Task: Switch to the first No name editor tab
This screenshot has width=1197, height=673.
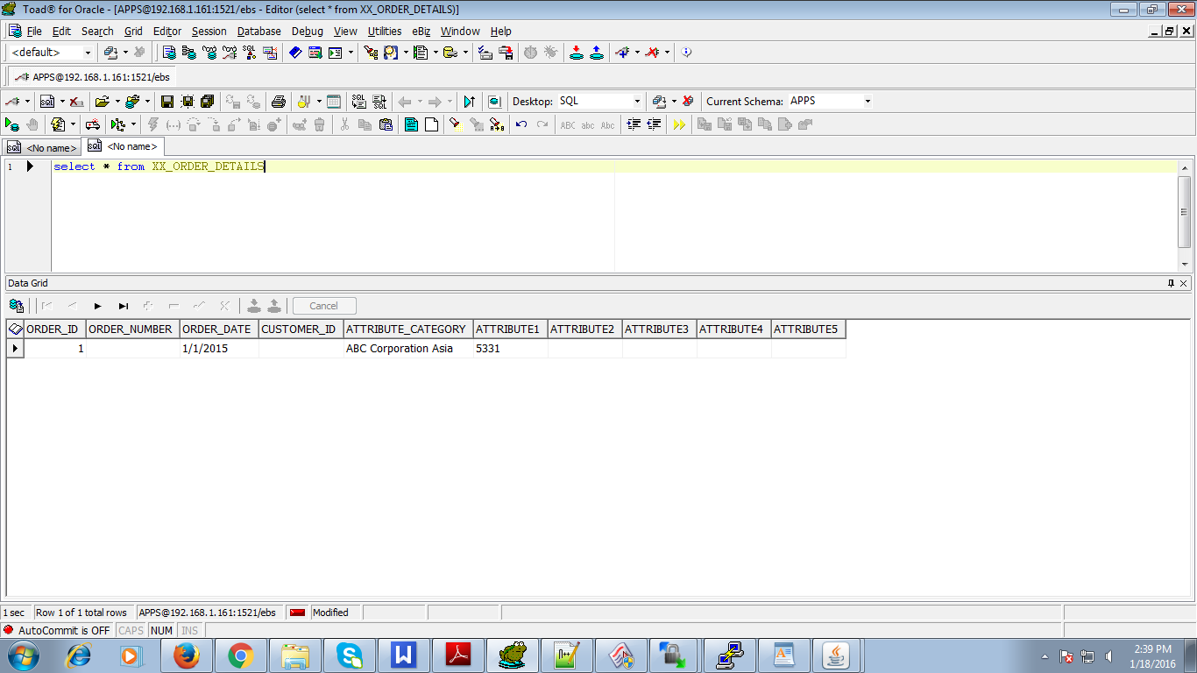Action: coord(41,147)
